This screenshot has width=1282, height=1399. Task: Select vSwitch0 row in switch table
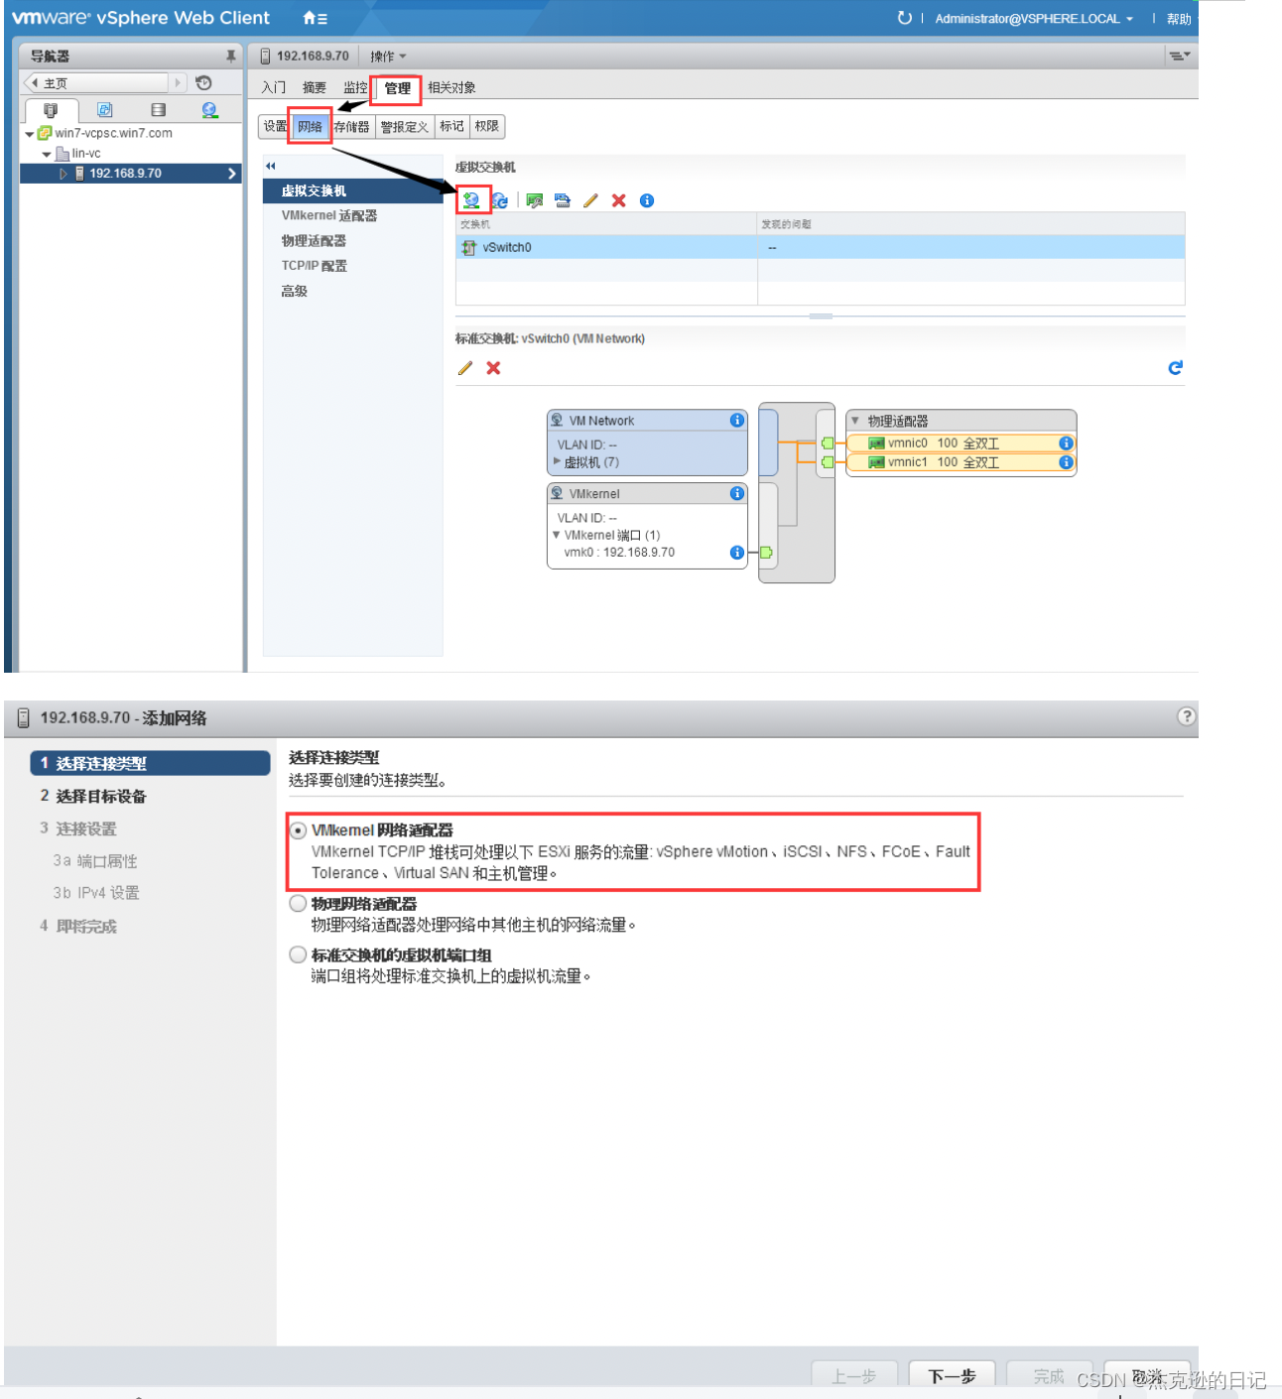tap(820, 247)
